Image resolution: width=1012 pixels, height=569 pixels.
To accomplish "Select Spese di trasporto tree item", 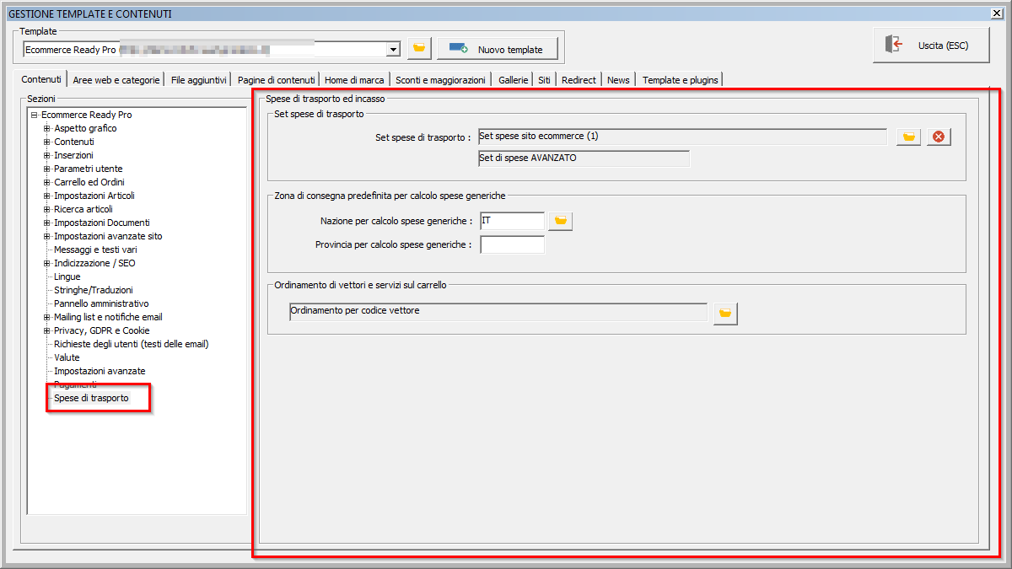I will click(x=92, y=398).
